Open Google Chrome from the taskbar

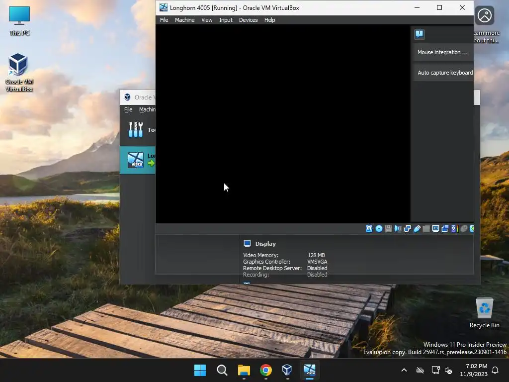[x=266, y=370]
